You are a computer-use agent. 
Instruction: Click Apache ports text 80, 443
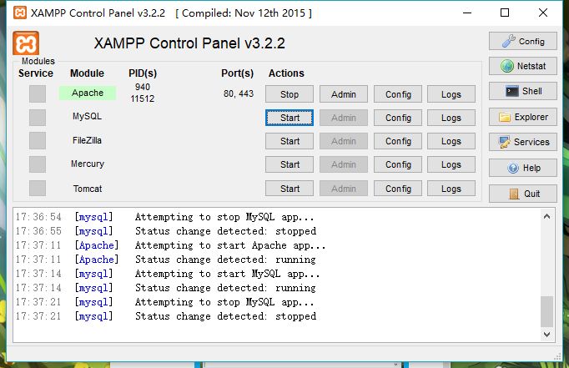[239, 93]
